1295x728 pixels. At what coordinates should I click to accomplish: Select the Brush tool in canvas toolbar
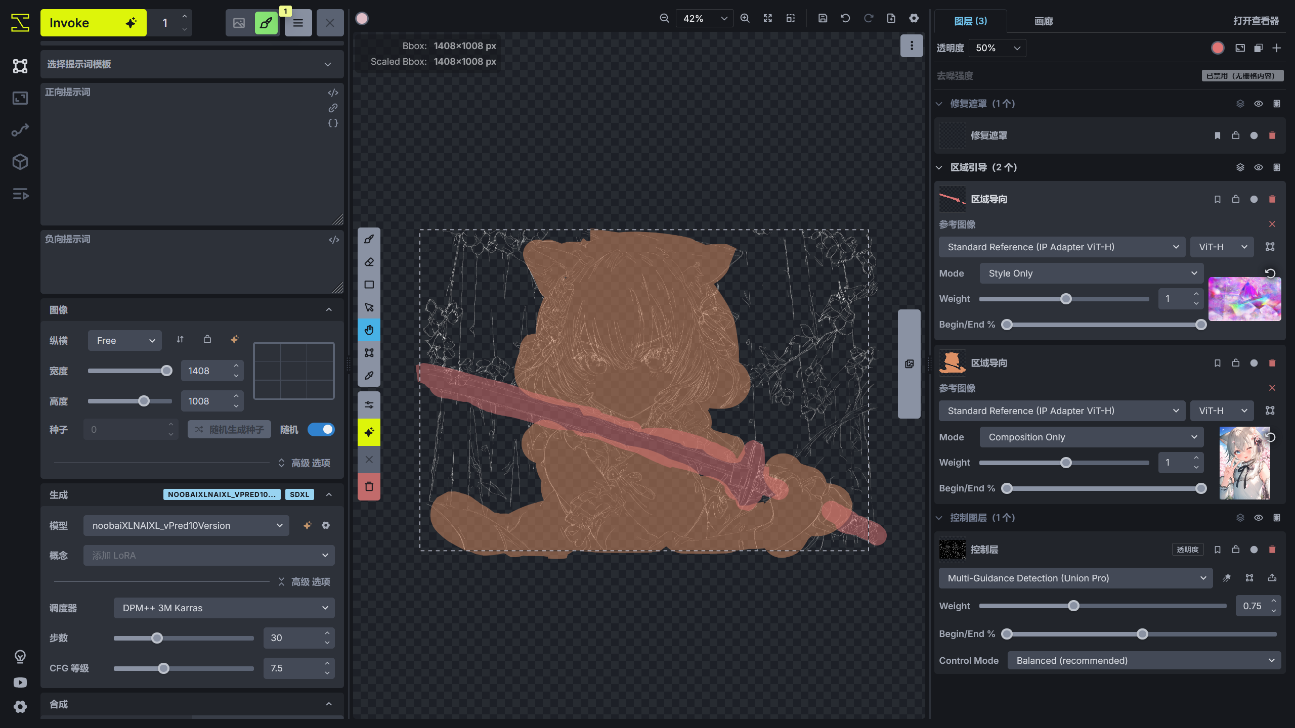point(369,239)
